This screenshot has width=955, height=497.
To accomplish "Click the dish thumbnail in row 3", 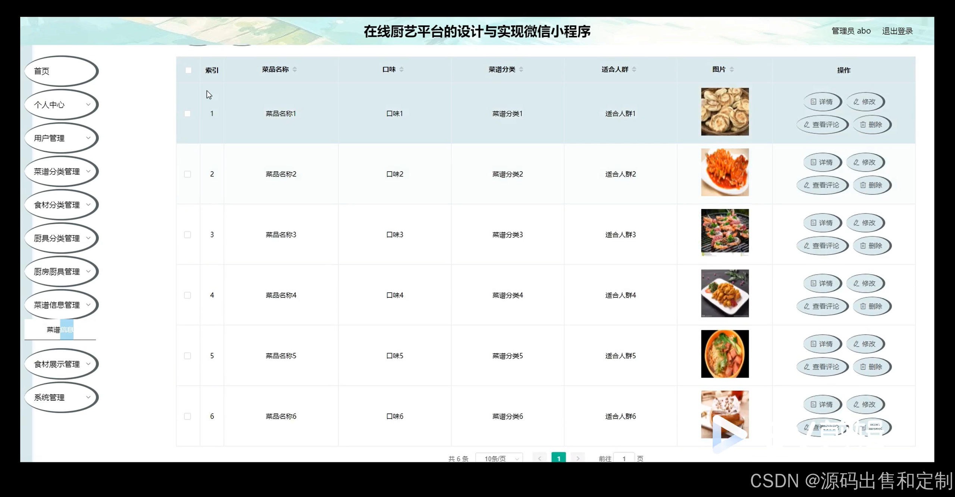I will pyautogui.click(x=724, y=232).
